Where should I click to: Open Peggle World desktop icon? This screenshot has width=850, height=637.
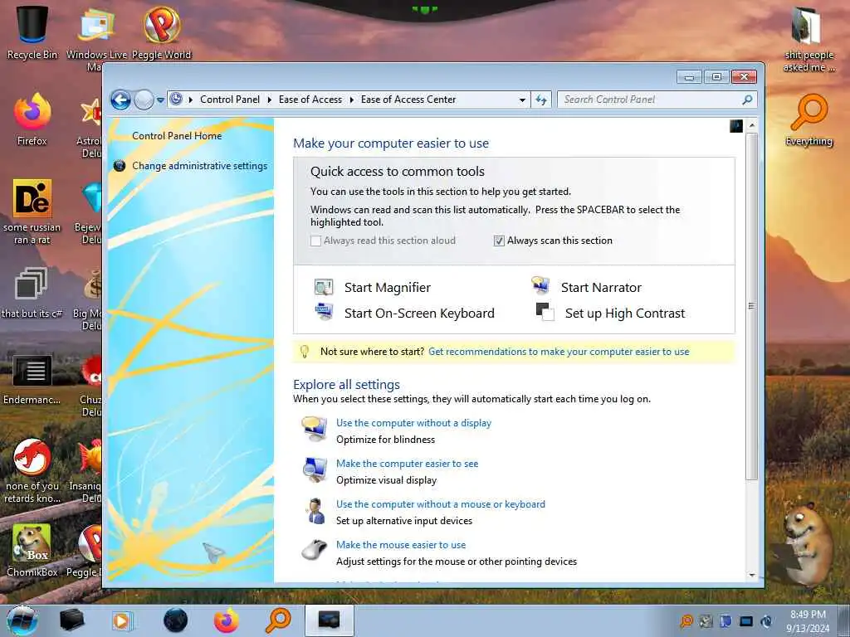162,32
